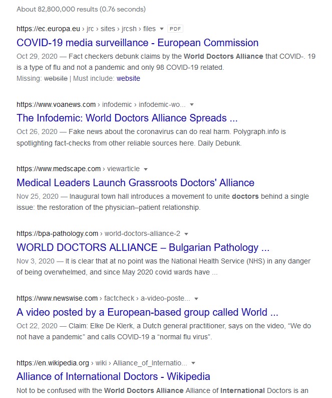The height and width of the screenshot is (398, 332).
Task: Click the en.wikipedia.org URL breadcrumb
Action: pyautogui.click(x=102, y=363)
